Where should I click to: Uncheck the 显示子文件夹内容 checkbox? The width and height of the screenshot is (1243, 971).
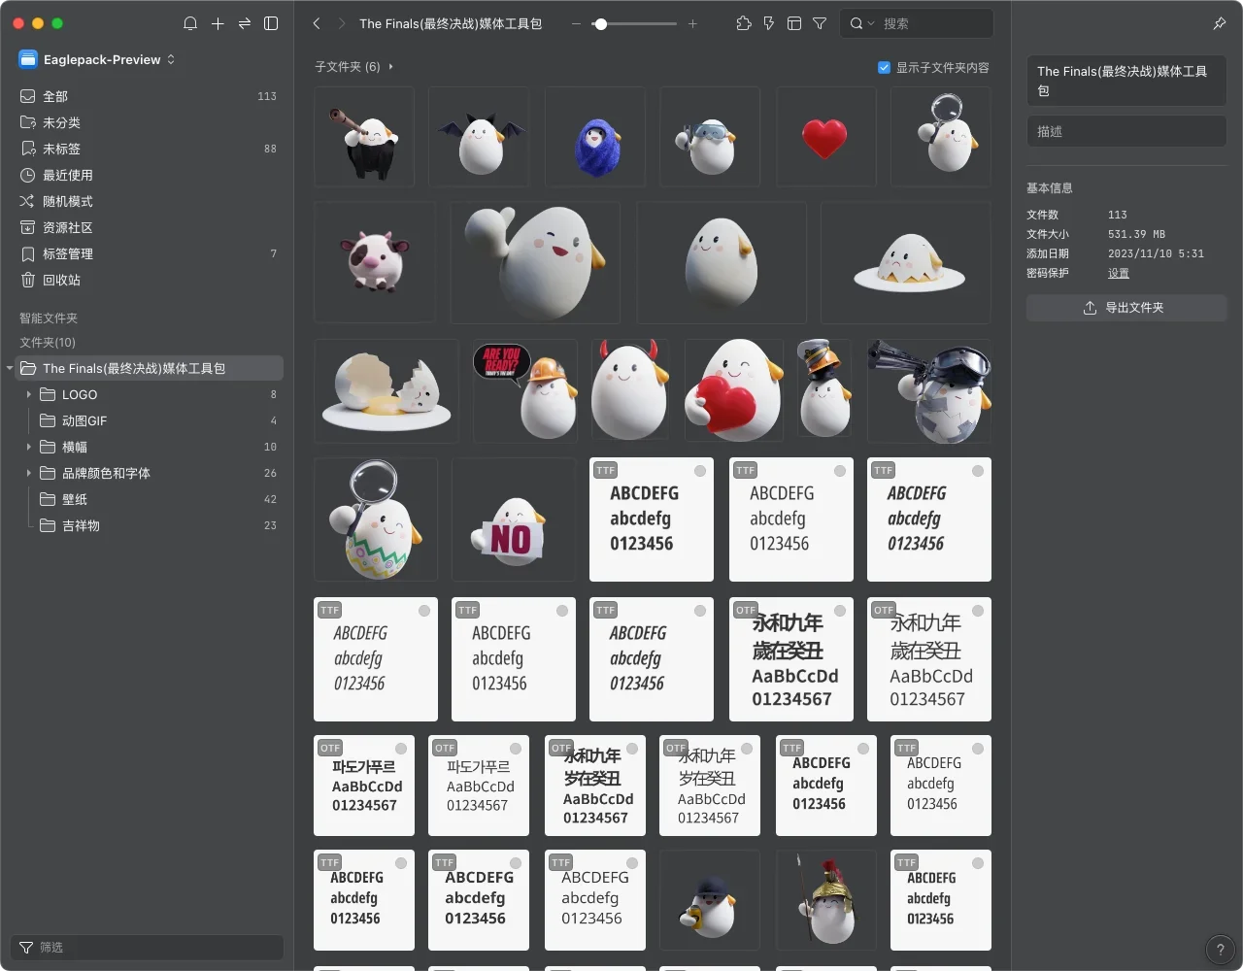click(884, 67)
